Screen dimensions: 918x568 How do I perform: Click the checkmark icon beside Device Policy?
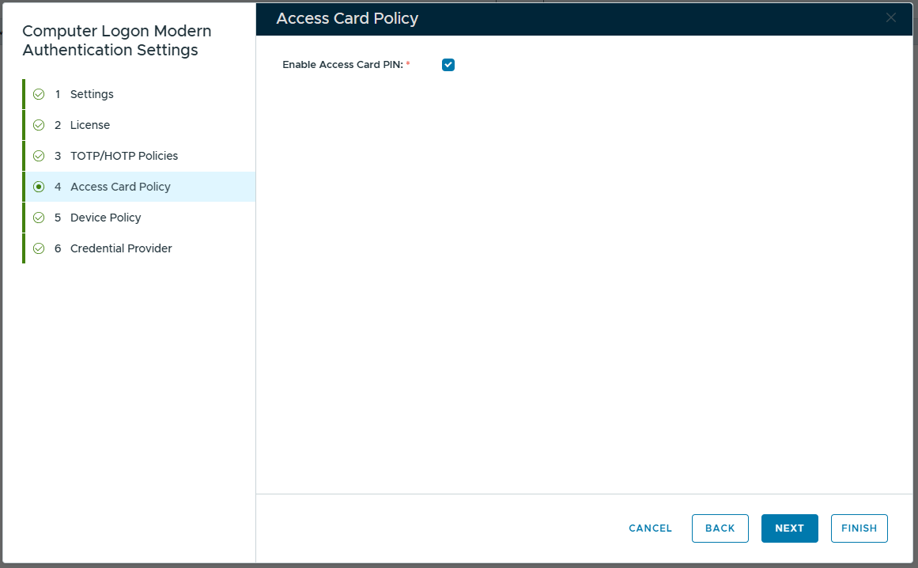(39, 218)
